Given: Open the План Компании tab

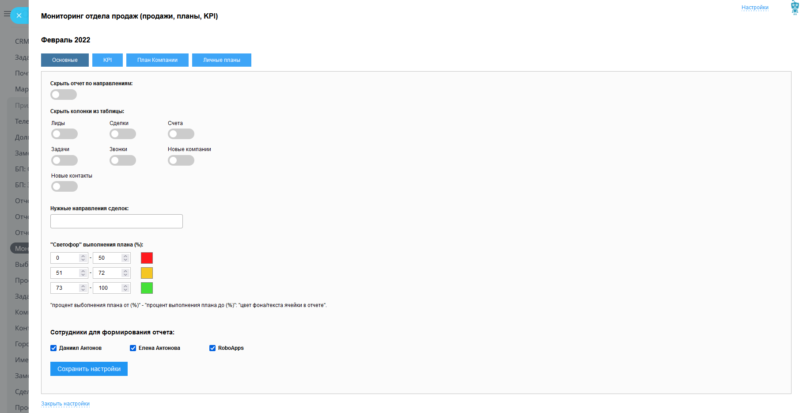Looking at the screenshot, I should 157,60.
